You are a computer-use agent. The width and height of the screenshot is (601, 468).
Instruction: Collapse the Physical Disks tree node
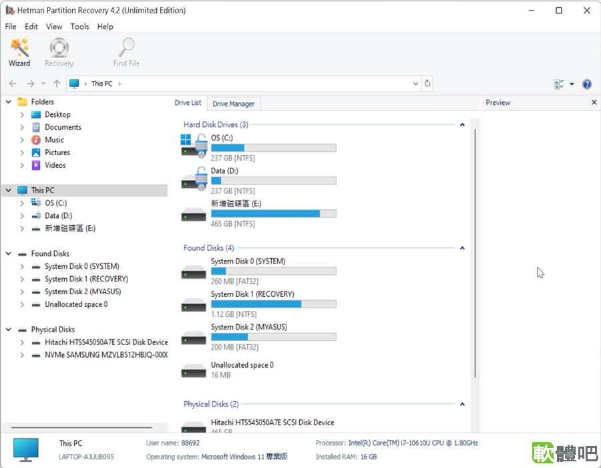pos(9,330)
